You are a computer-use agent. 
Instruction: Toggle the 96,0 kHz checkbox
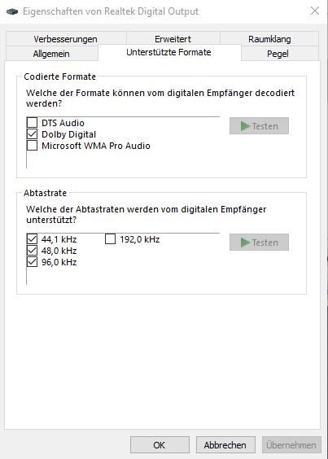pyautogui.click(x=33, y=262)
